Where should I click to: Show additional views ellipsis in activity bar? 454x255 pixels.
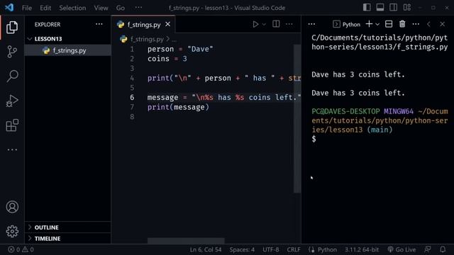click(12, 149)
